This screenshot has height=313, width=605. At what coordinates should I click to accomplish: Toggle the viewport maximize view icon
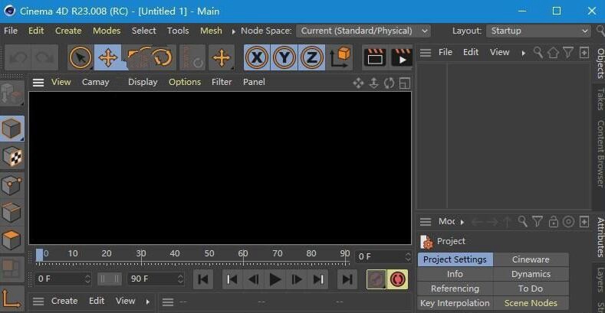[x=405, y=83]
